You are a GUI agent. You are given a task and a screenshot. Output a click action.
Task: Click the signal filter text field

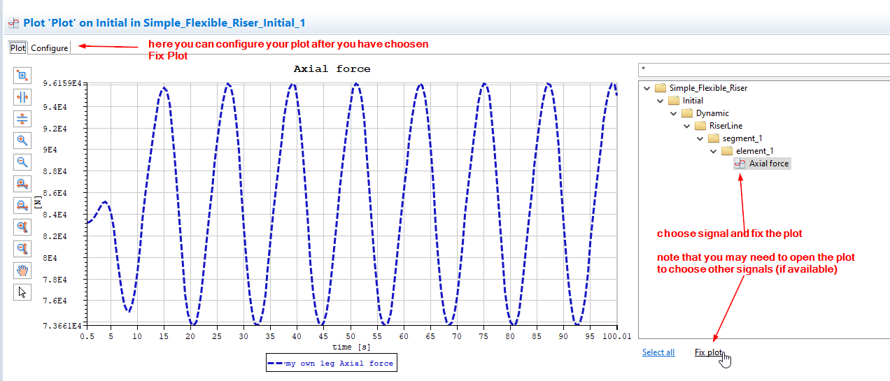point(763,69)
